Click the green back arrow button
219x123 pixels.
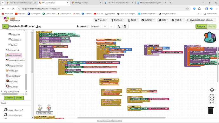tap(5, 26)
